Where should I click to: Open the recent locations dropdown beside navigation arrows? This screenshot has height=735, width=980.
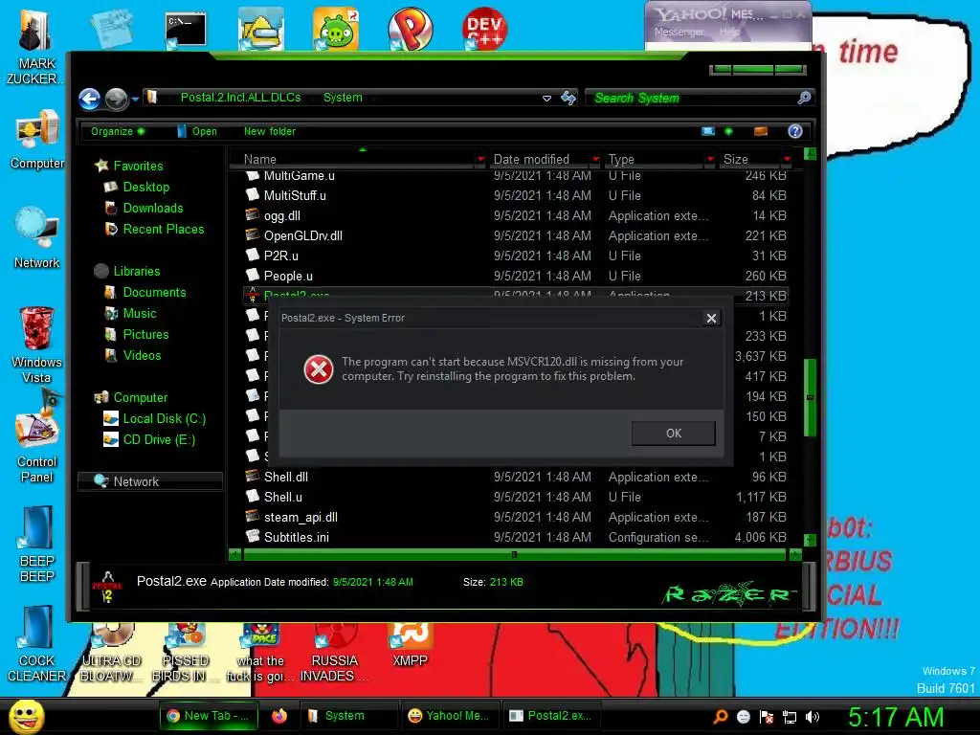[x=135, y=99]
